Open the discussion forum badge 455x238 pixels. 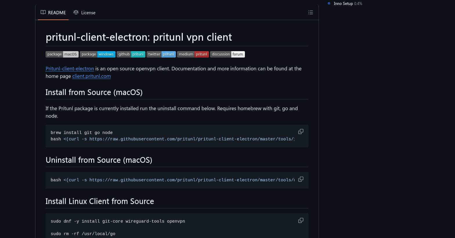pyautogui.click(x=227, y=54)
